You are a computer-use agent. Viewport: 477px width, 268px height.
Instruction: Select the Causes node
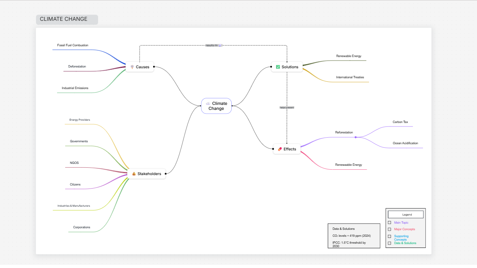point(140,67)
